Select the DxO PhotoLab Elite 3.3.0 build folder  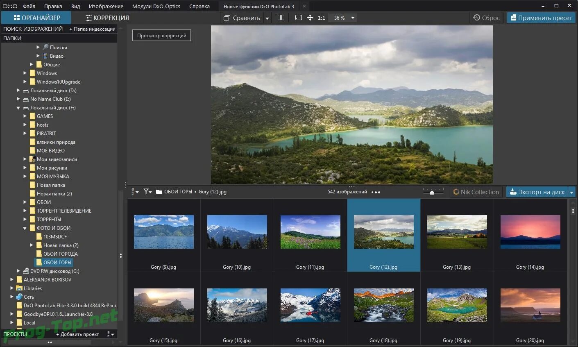tap(66, 305)
